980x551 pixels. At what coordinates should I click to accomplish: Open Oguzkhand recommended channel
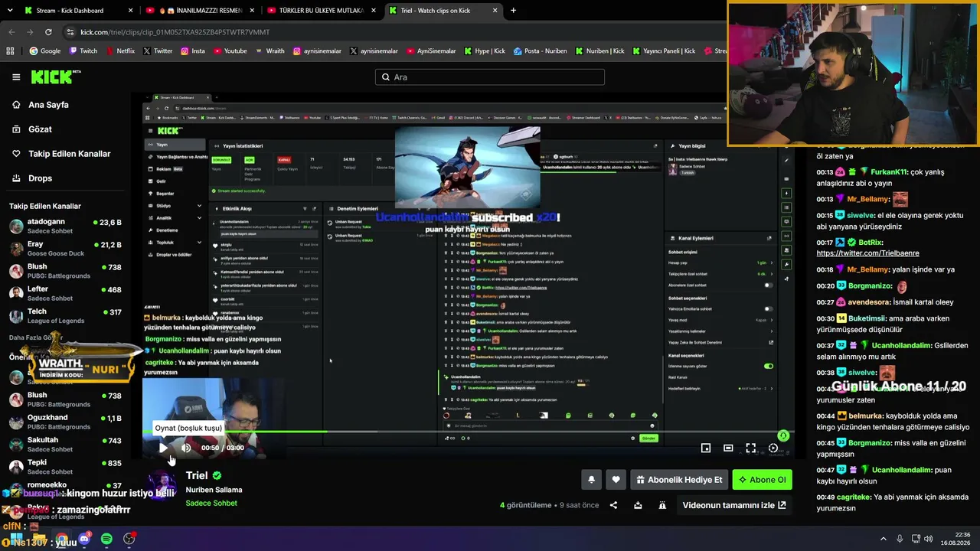(x=66, y=422)
